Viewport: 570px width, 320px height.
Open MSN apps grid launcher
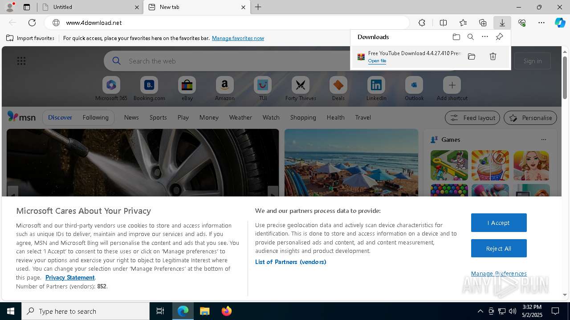pyautogui.click(x=21, y=61)
